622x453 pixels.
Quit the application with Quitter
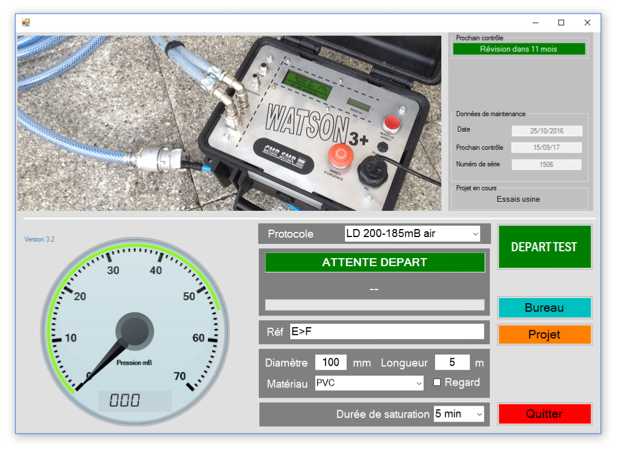point(544,414)
